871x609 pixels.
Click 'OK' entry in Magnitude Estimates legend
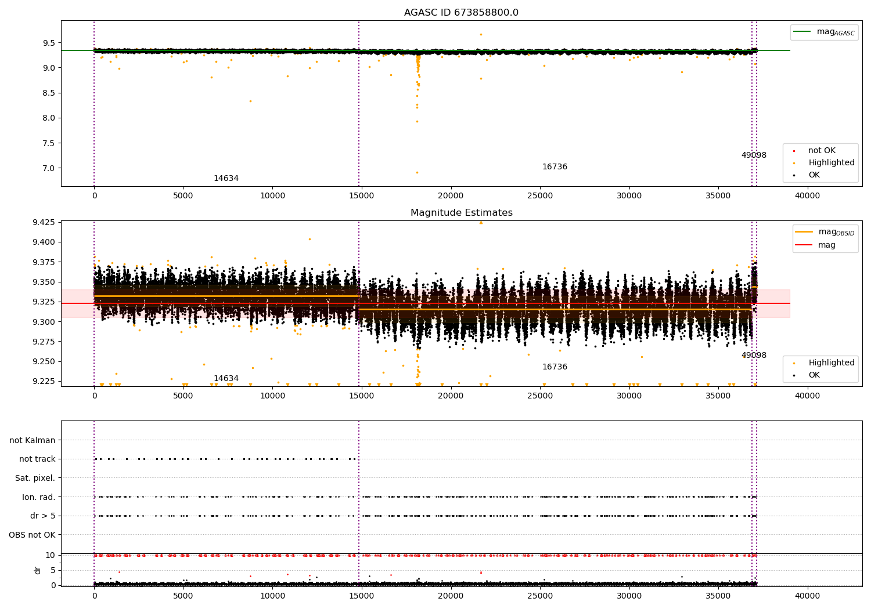[x=814, y=375]
